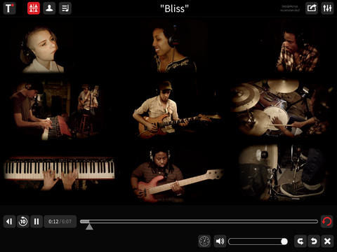Click the redo arrow button
Image resolution: width=337 pixels, height=252 pixels.
tap(300, 241)
